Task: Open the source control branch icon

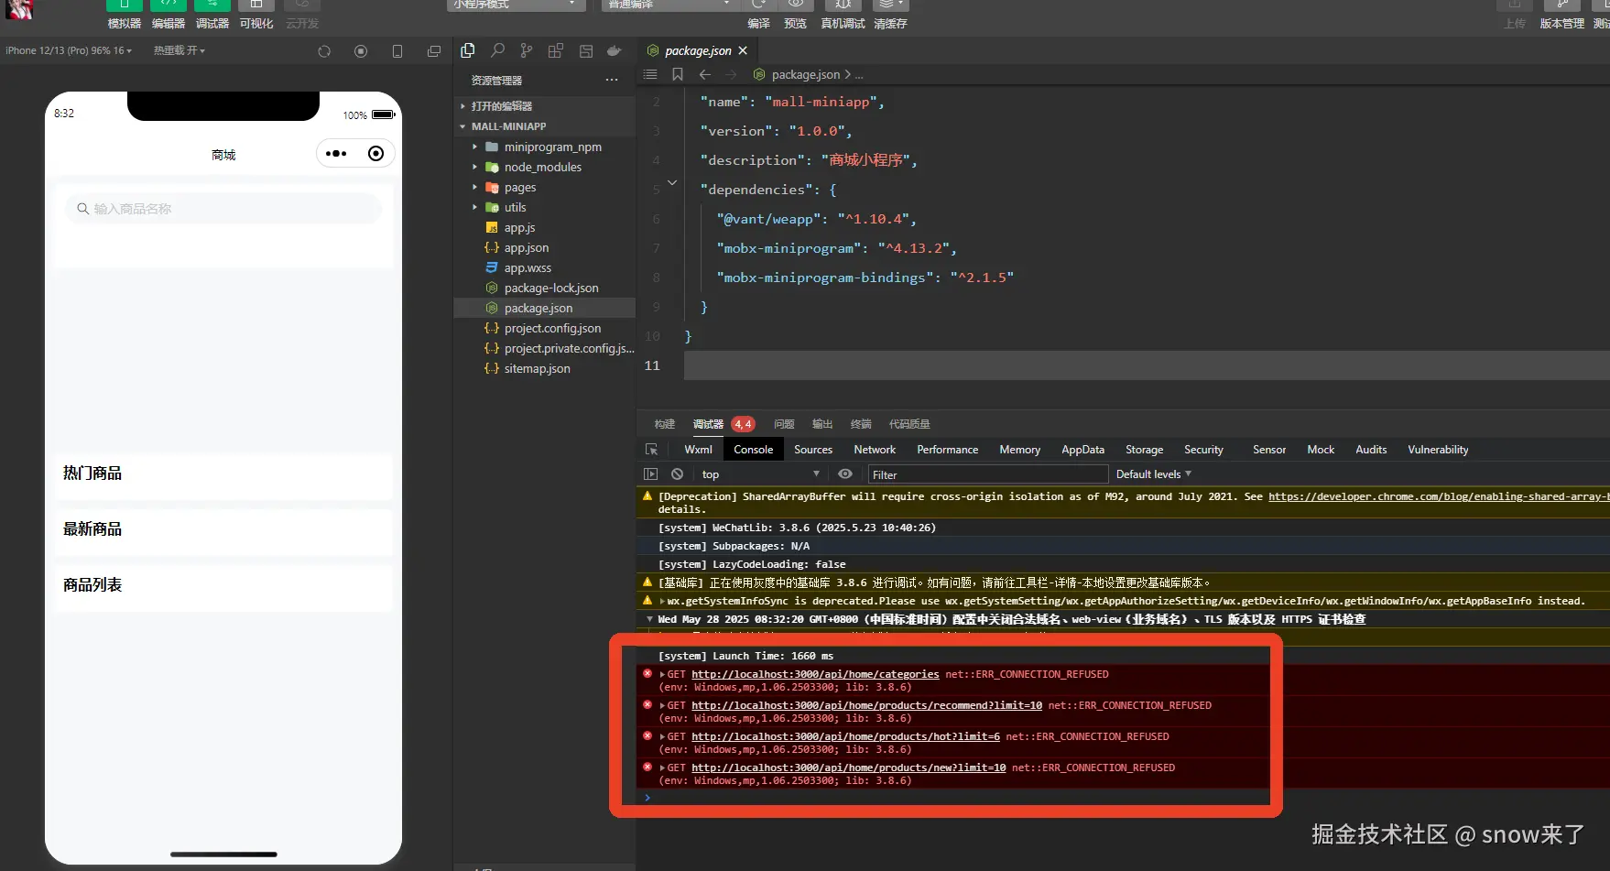Action: [x=527, y=50]
